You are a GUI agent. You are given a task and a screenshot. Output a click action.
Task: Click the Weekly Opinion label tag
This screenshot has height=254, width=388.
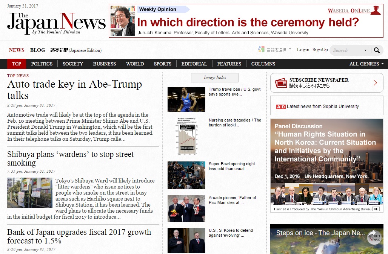163,9
